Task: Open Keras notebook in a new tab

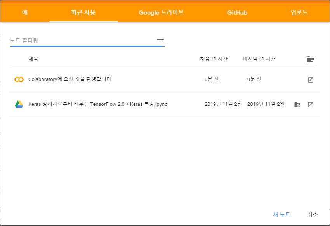Action: click(x=311, y=105)
